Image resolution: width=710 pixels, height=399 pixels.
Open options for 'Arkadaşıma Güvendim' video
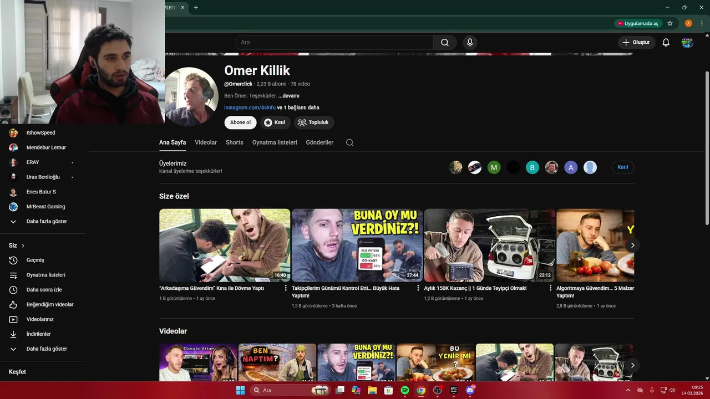point(286,288)
